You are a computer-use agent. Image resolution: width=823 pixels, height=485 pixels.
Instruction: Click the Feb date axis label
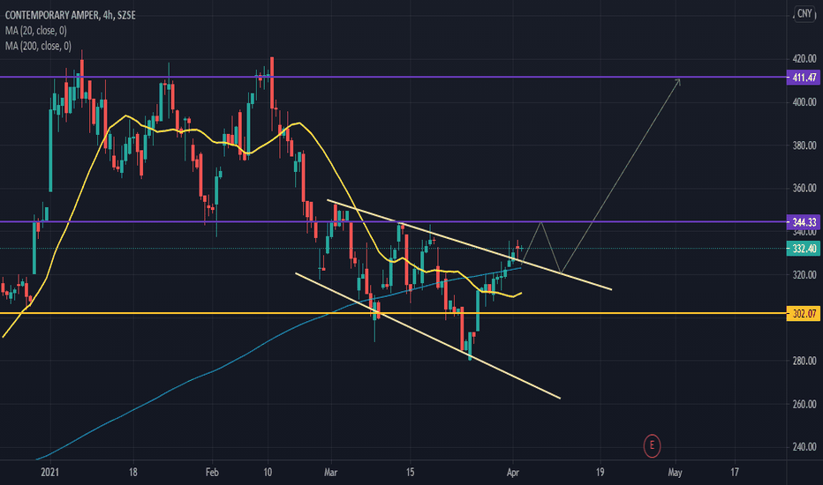212,473
